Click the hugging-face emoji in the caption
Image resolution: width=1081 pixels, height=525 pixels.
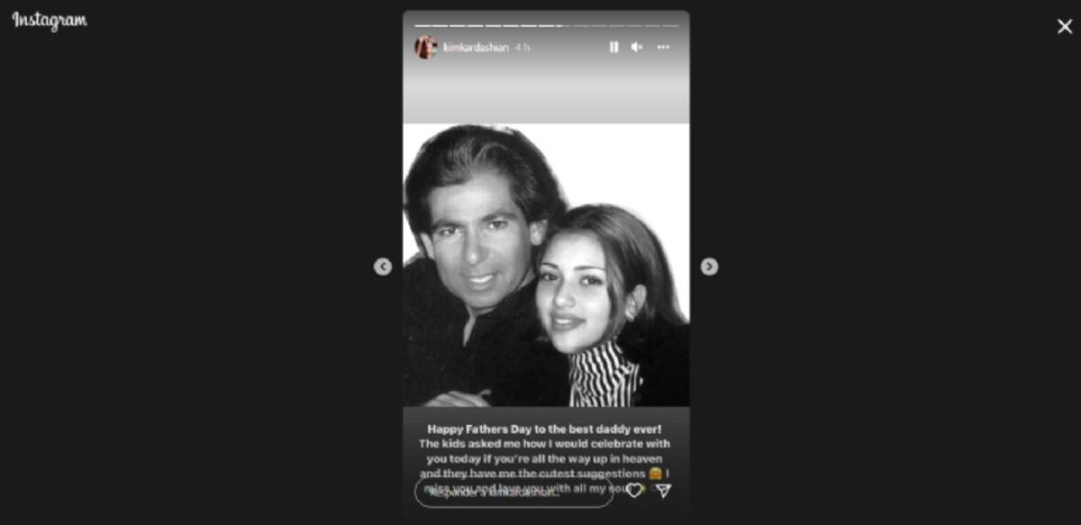(x=655, y=473)
